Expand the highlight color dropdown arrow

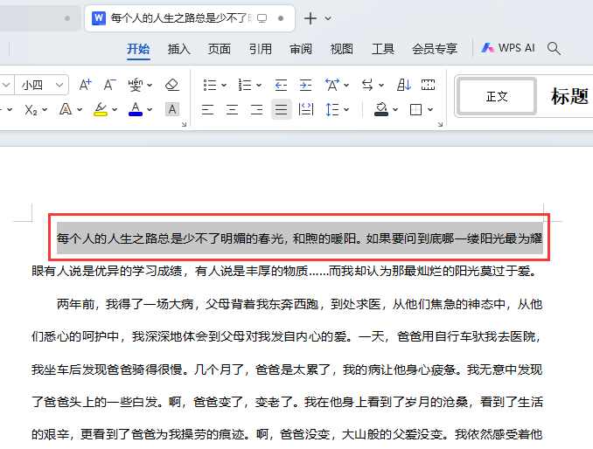click(115, 110)
